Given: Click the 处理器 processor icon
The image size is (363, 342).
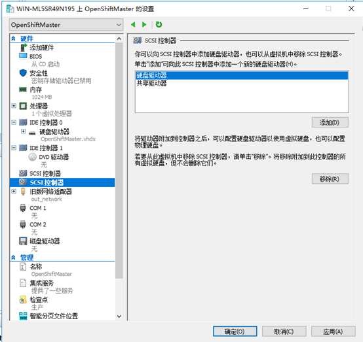Looking at the screenshot, I should click(x=23, y=106).
